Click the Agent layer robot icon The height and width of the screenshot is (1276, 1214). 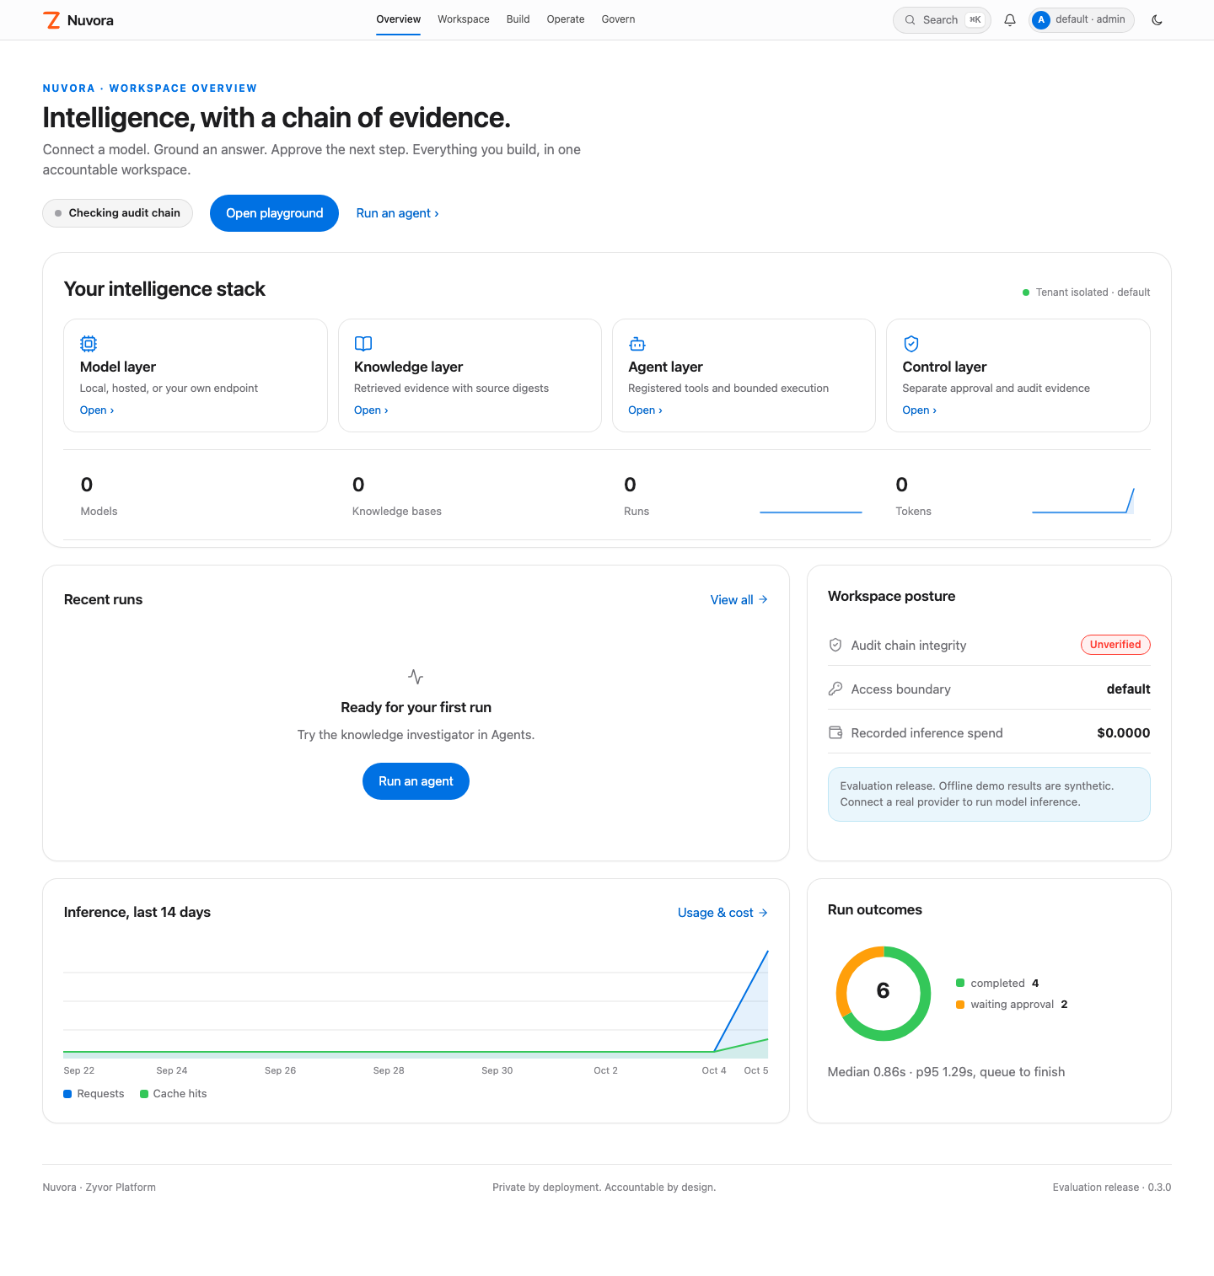(637, 344)
